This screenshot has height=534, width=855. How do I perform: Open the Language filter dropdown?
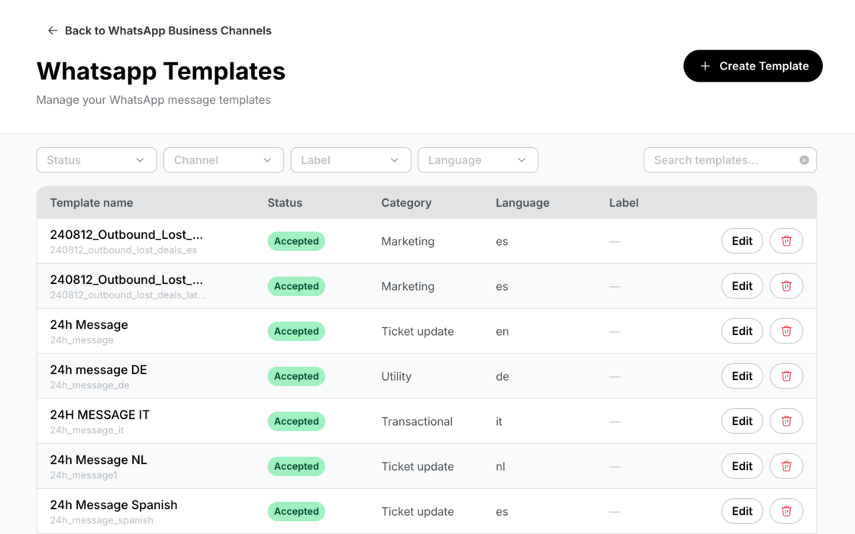tap(478, 160)
